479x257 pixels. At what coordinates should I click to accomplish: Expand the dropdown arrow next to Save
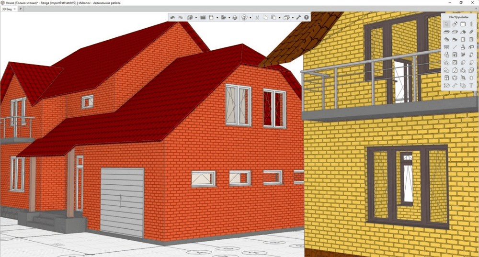217,18
